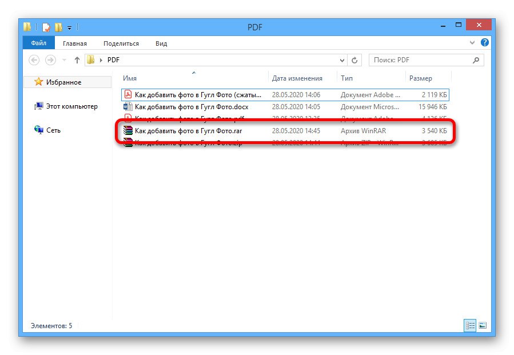The width and height of the screenshot is (514, 355).
Task: Click the PDF icon of the сжаты file
Action: (128, 95)
